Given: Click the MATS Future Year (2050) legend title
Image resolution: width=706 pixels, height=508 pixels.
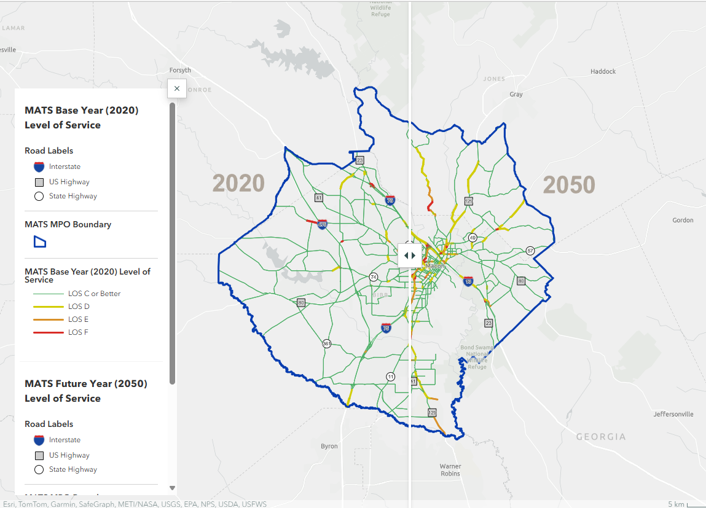Looking at the screenshot, I should [x=86, y=391].
